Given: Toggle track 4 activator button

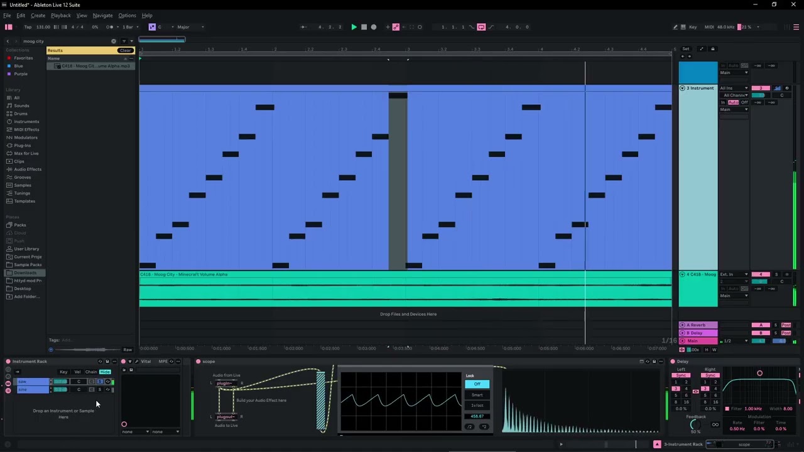Looking at the screenshot, I should tap(761, 274).
